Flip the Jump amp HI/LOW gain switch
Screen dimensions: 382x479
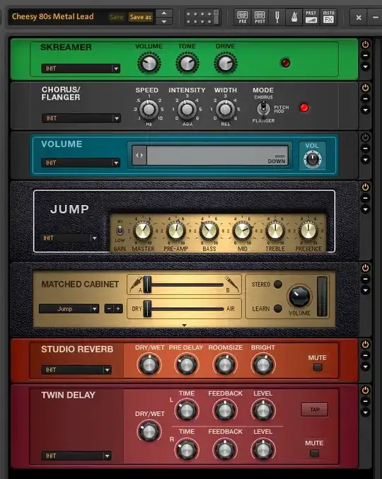120,230
